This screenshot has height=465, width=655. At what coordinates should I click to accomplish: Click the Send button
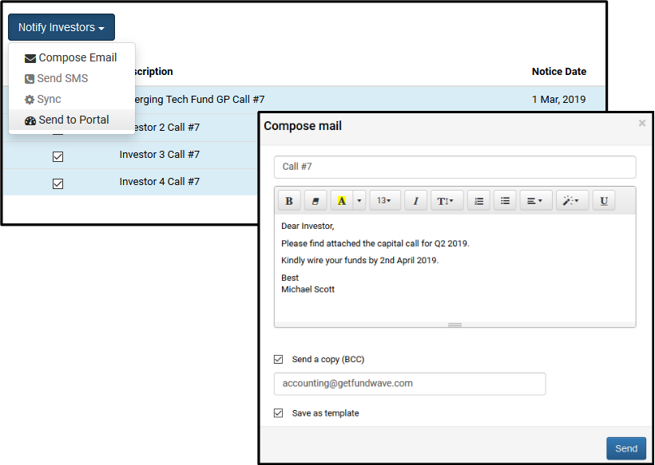pyautogui.click(x=626, y=448)
